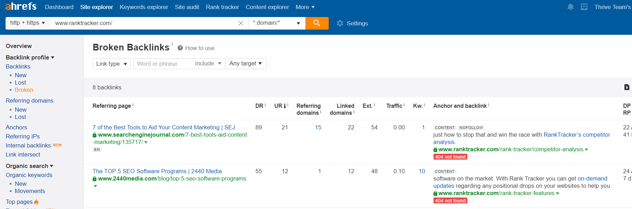Screen dimensions: 632x209
Task: Click the How to use question icon
Action: click(180, 48)
